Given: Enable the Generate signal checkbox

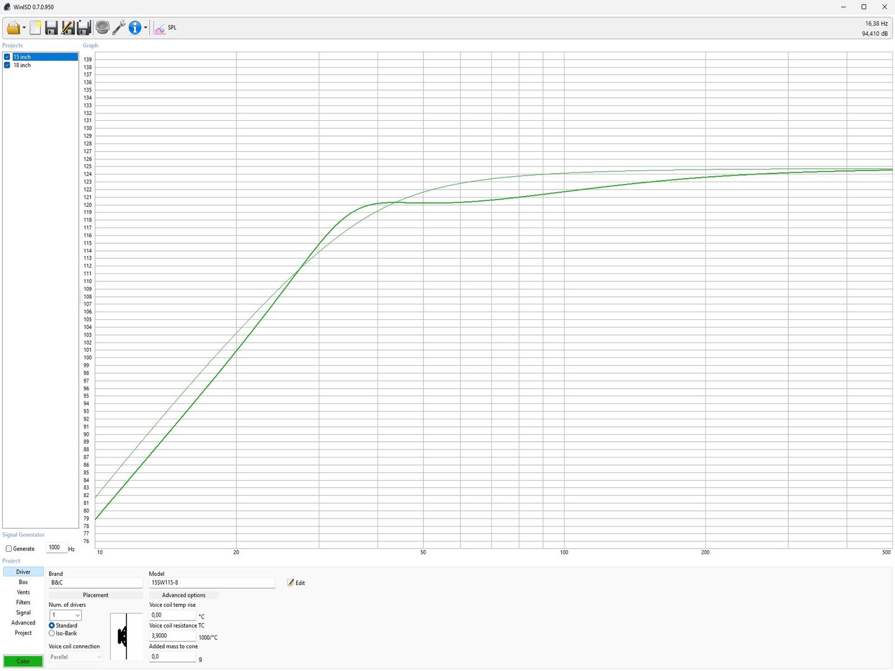Looking at the screenshot, I should (x=9, y=549).
